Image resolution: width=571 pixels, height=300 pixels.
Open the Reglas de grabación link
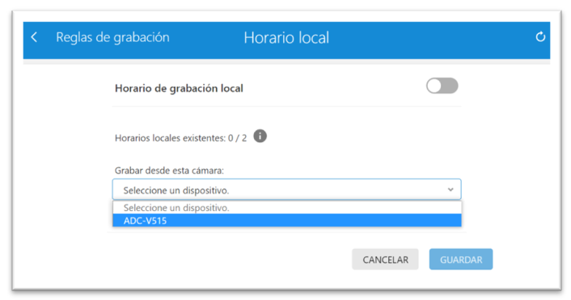[x=112, y=37]
